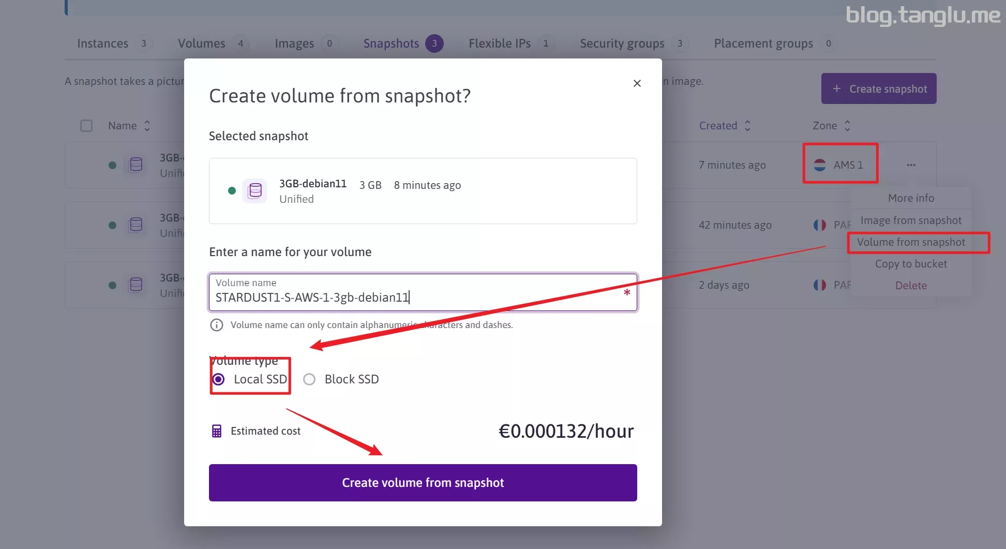
Task: Click the Estimated cost calculator icon
Action: 217,431
